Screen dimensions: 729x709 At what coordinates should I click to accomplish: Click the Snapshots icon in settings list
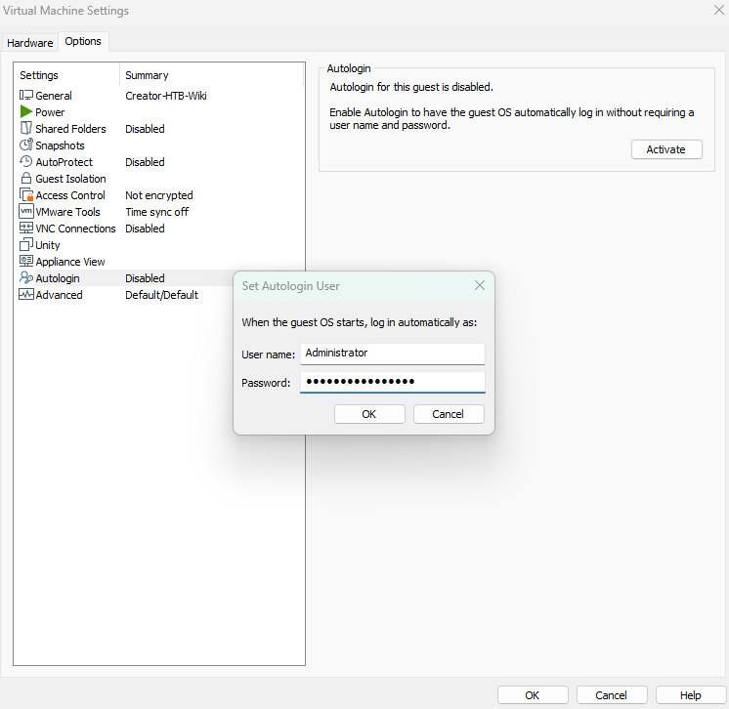point(26,146)
